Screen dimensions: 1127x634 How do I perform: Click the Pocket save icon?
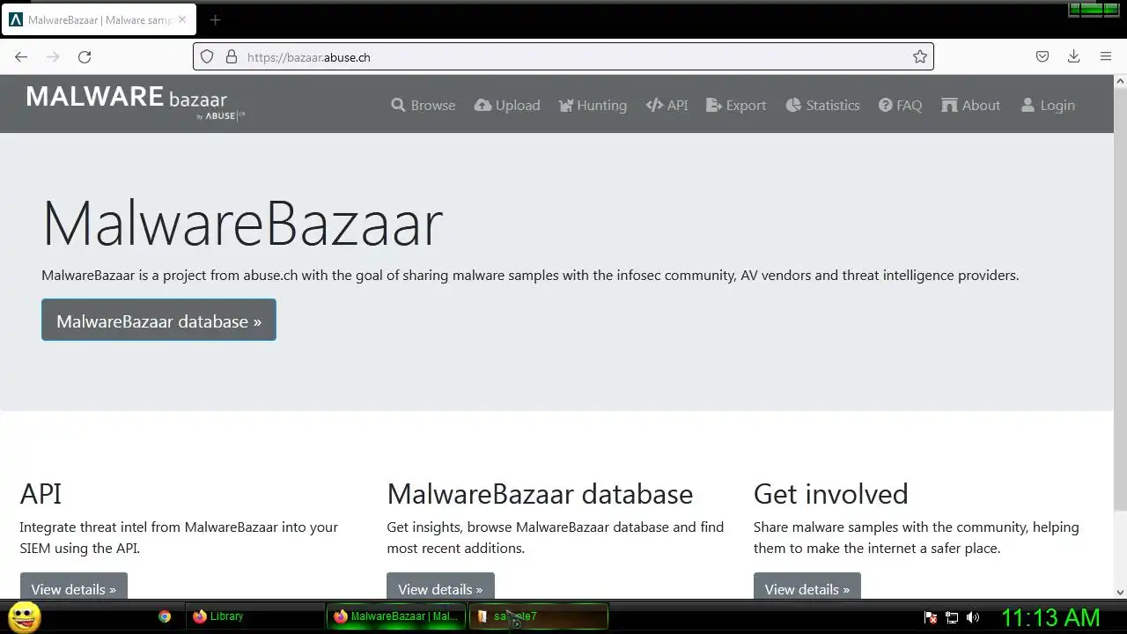(1042, 57)
